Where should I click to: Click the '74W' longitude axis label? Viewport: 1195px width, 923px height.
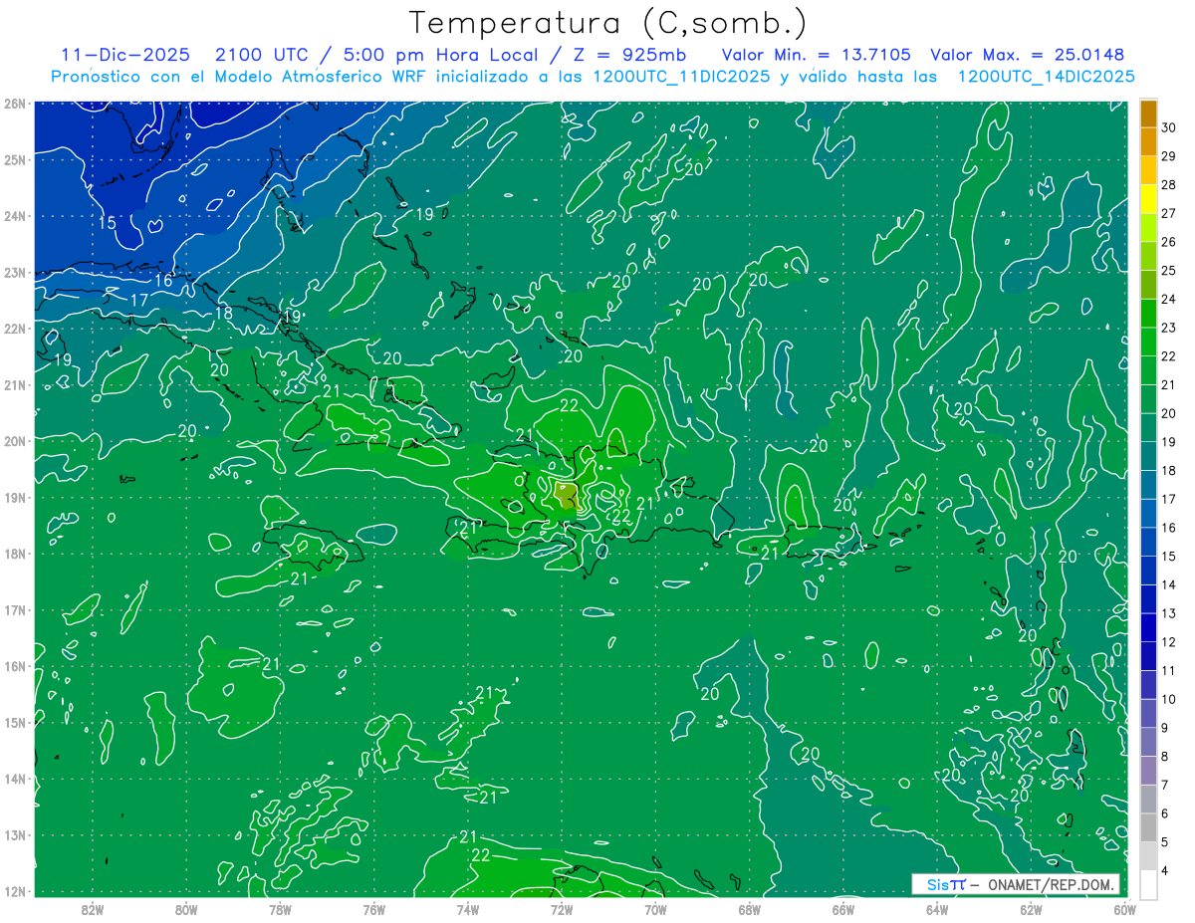467,909
